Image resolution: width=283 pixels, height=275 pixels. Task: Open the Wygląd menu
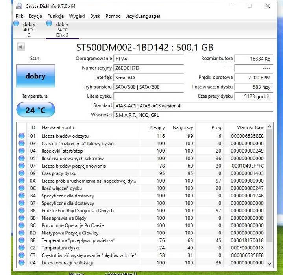pos(77,16)
